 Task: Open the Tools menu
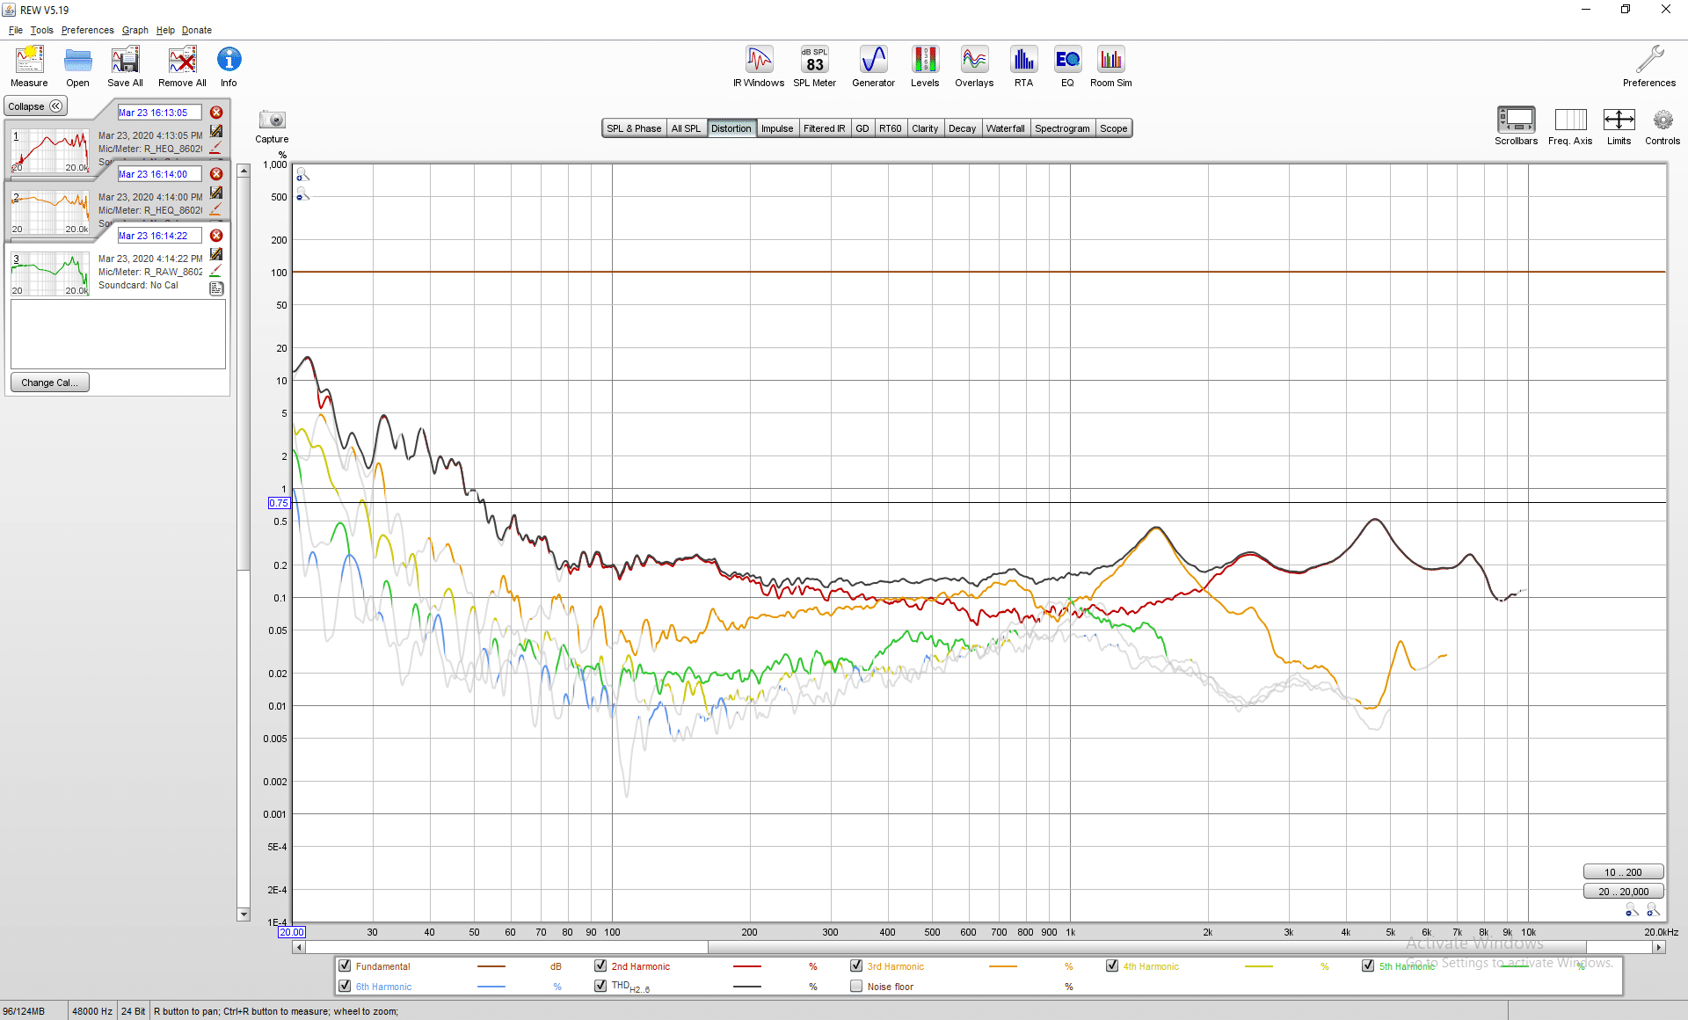42,30
